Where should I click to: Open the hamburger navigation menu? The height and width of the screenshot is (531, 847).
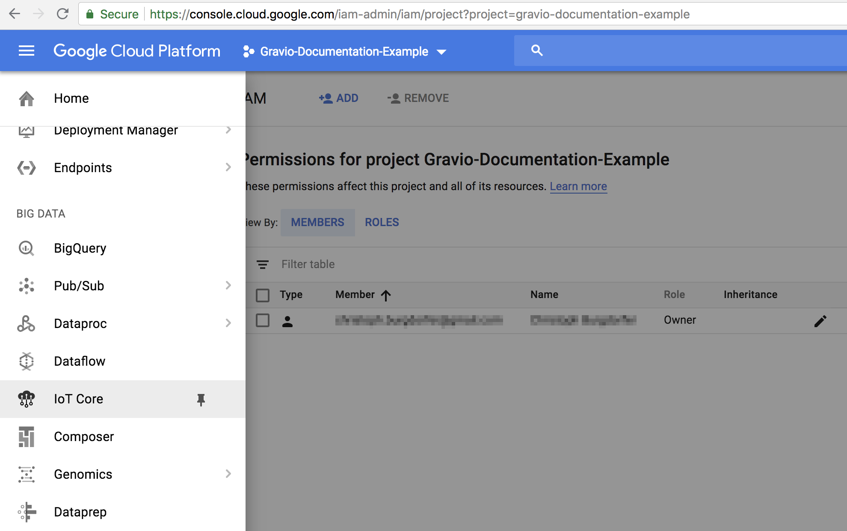click(27, 51)
